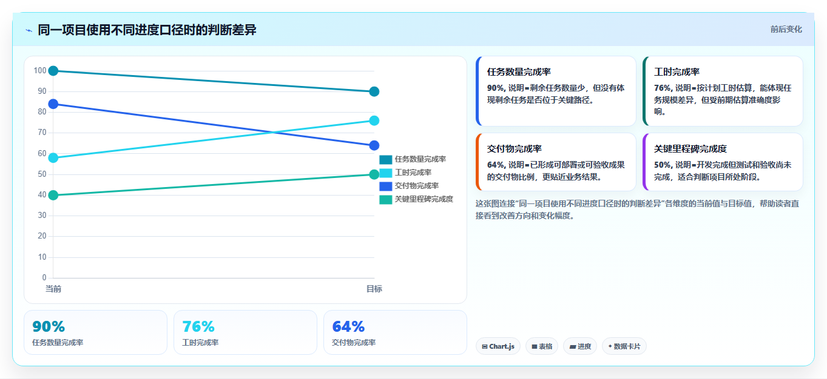Click the 交付物完成率 caption under 64%
This screenshot has height=379, width=827.
click(354, 343)
